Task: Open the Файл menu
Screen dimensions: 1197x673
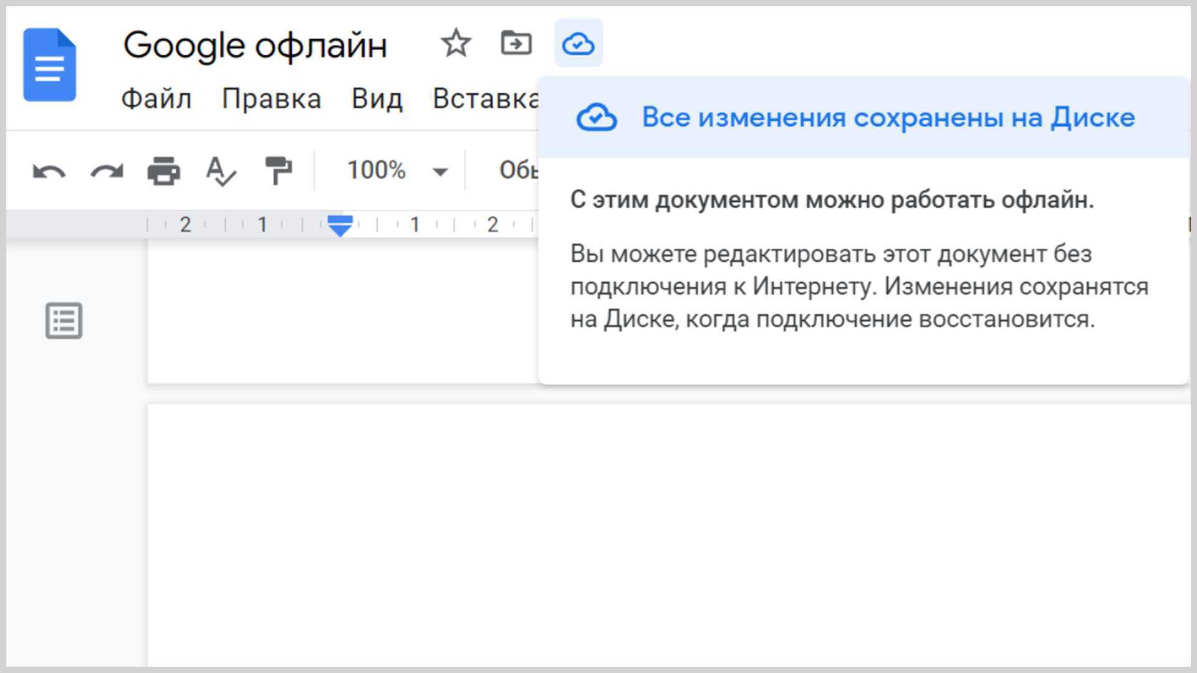Action: coord(156,98)
